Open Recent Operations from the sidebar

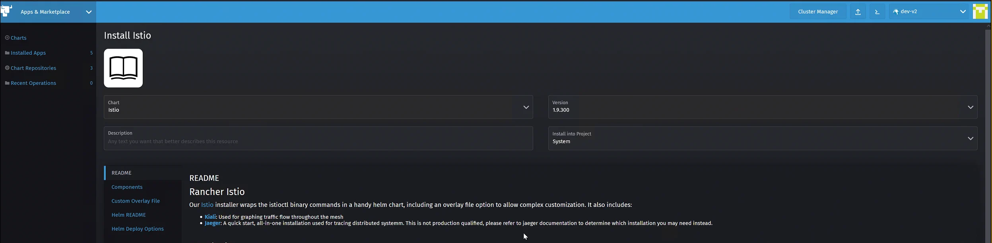[x=33, y=83]
